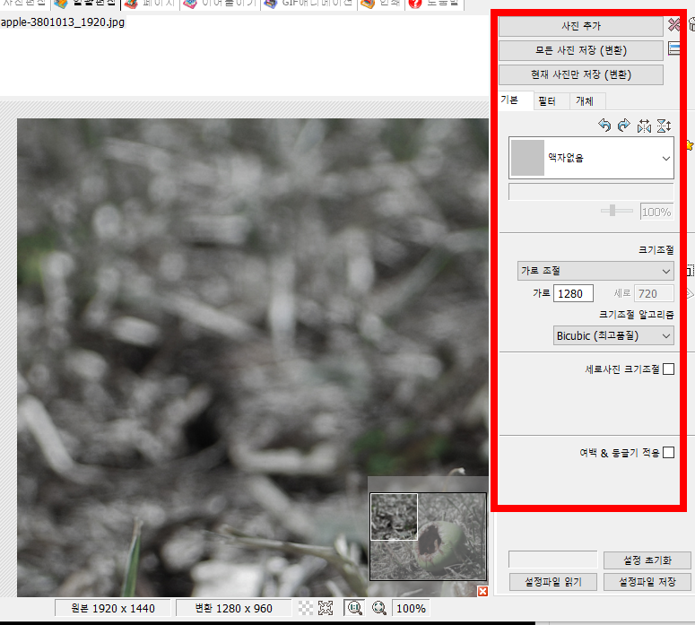695x625 pixels.
Task: Click the frame size 100% field by the slider
Action: point(656,212)
